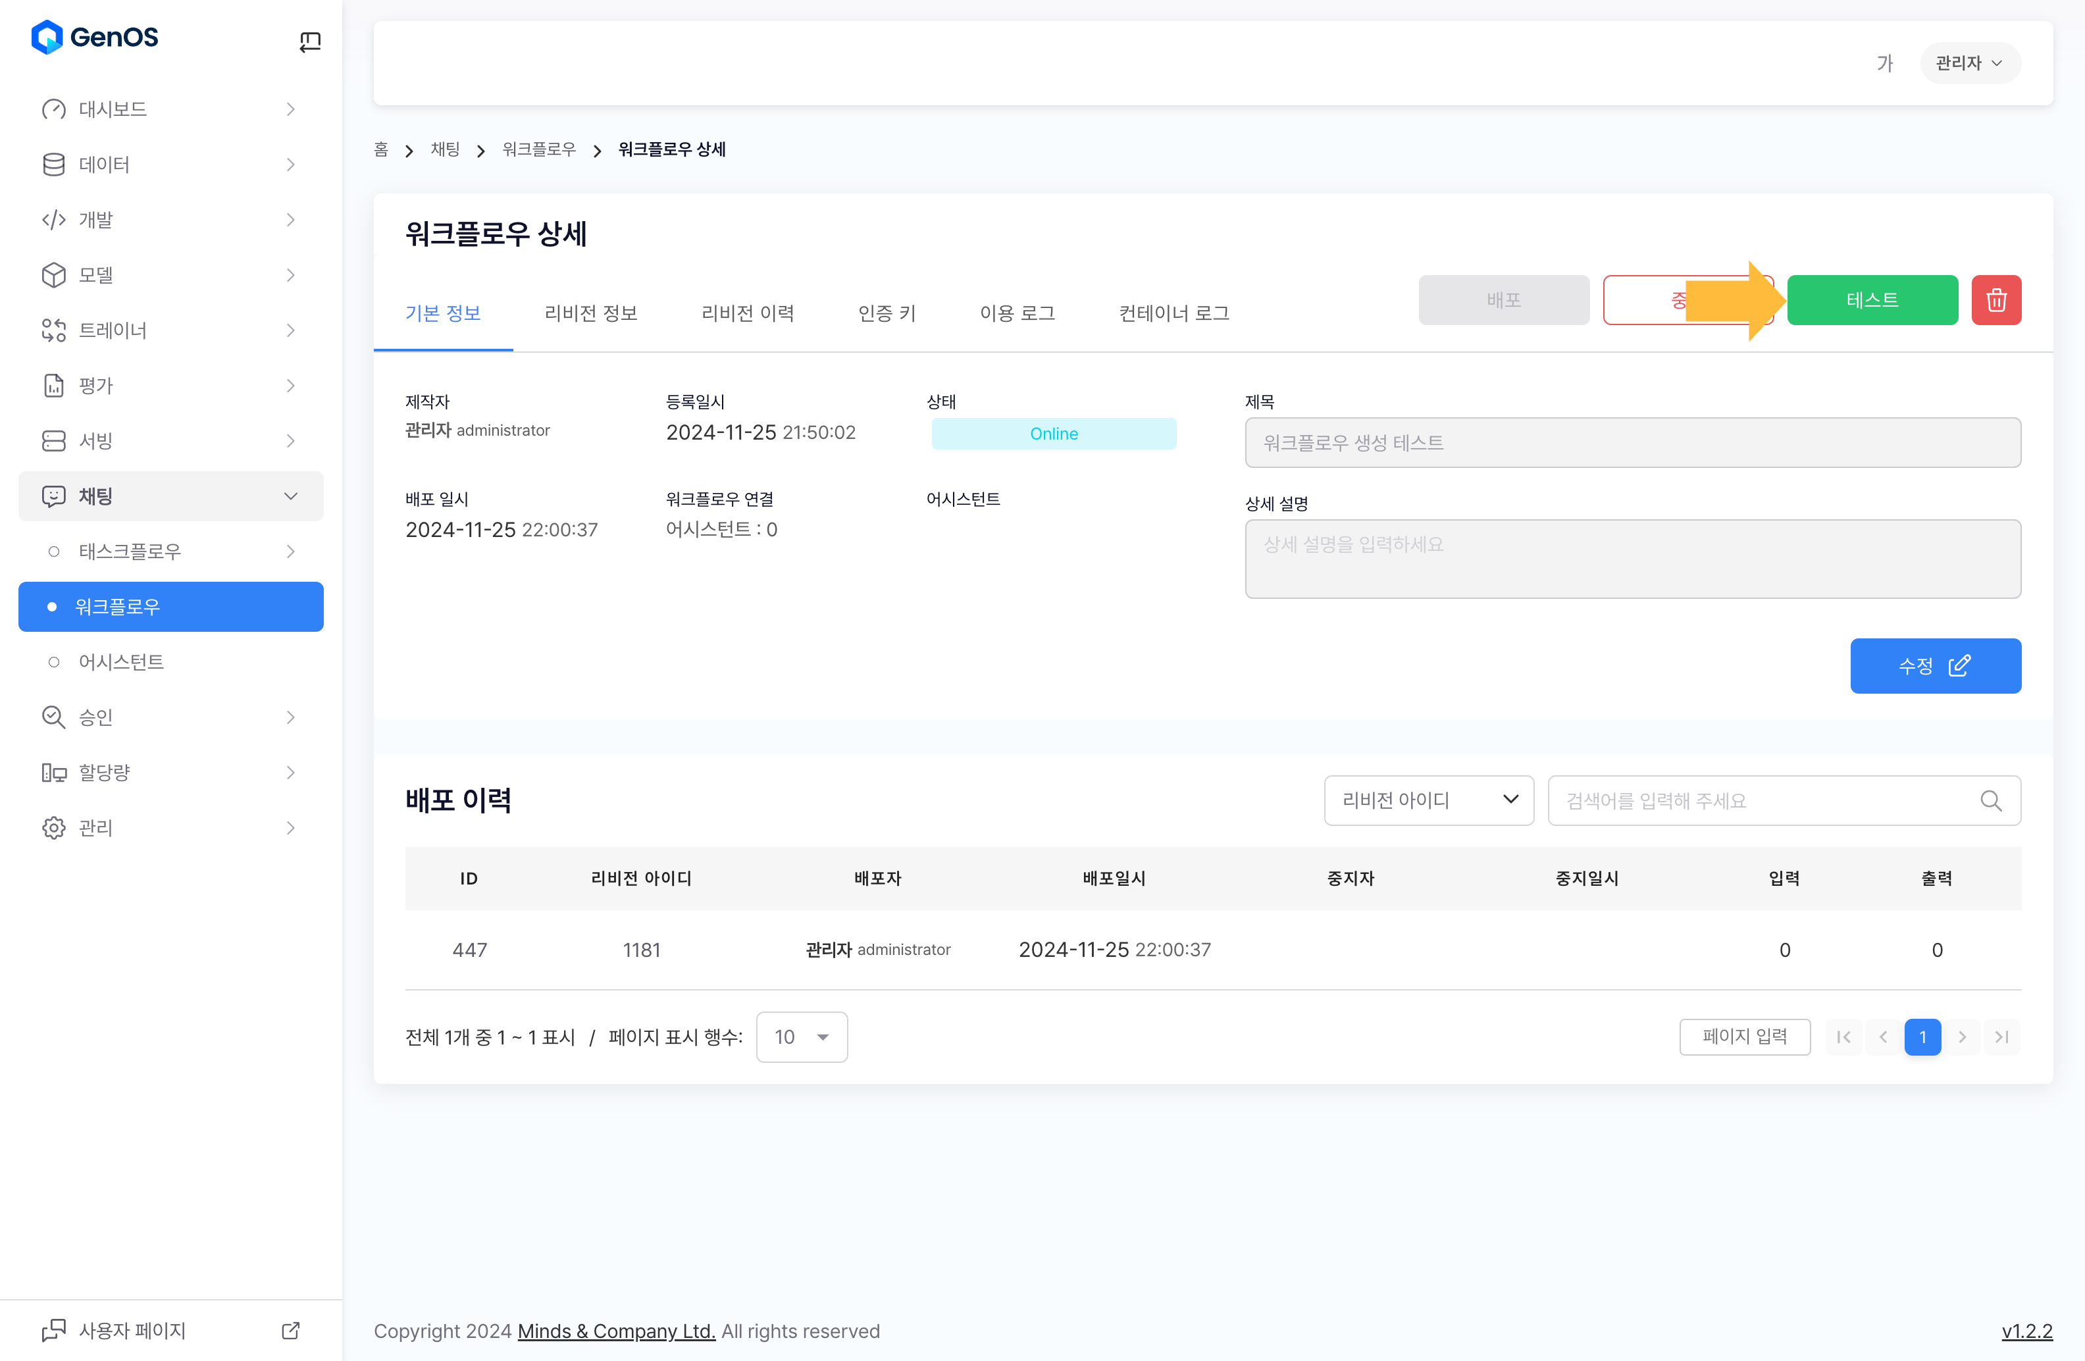Open the Minds & Company Ltd. link
The image size is (2085, 1361).
(x=616, y=1331)
